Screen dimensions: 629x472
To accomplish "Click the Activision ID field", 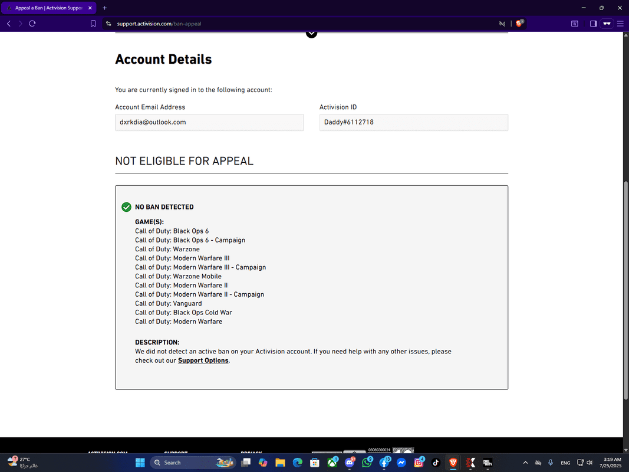I will pos(414,122).
